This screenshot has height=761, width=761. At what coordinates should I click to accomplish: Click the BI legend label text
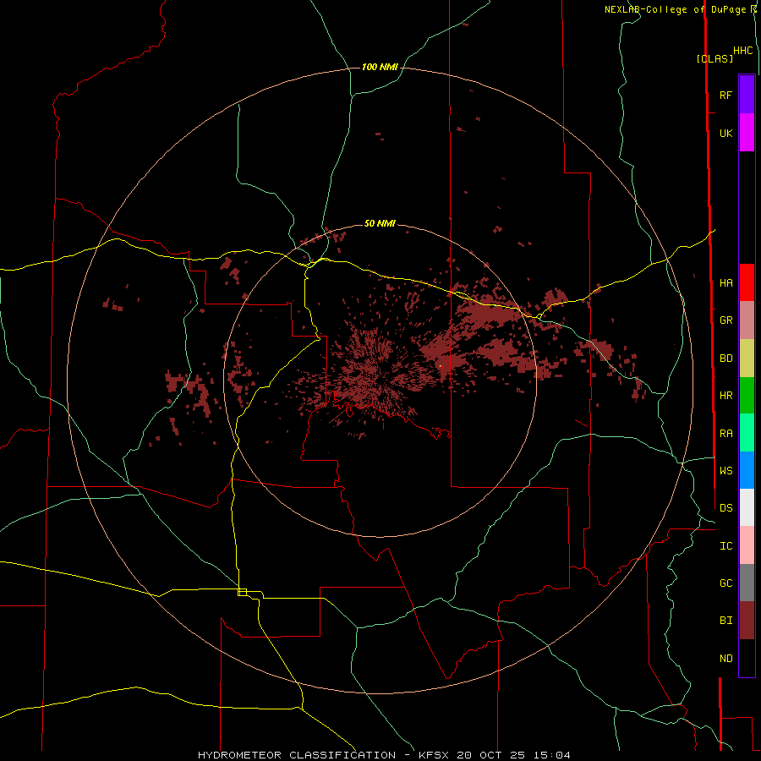(725, 621)
